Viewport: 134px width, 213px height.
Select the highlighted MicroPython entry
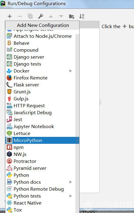tap(42, 140)
